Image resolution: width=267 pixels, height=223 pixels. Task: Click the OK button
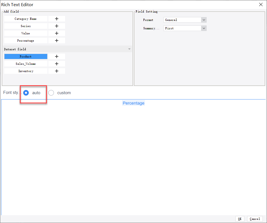pyautogui.click(x=240, y=219)
